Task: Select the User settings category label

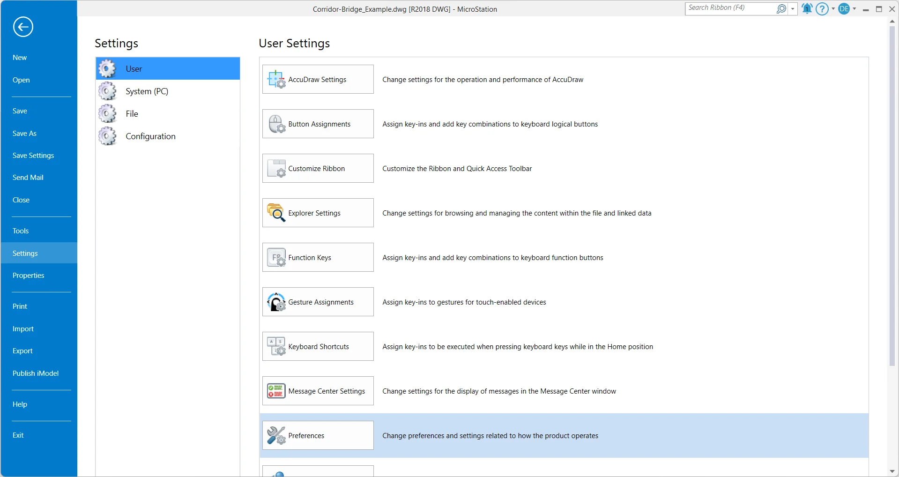Action: pos(134,69)
